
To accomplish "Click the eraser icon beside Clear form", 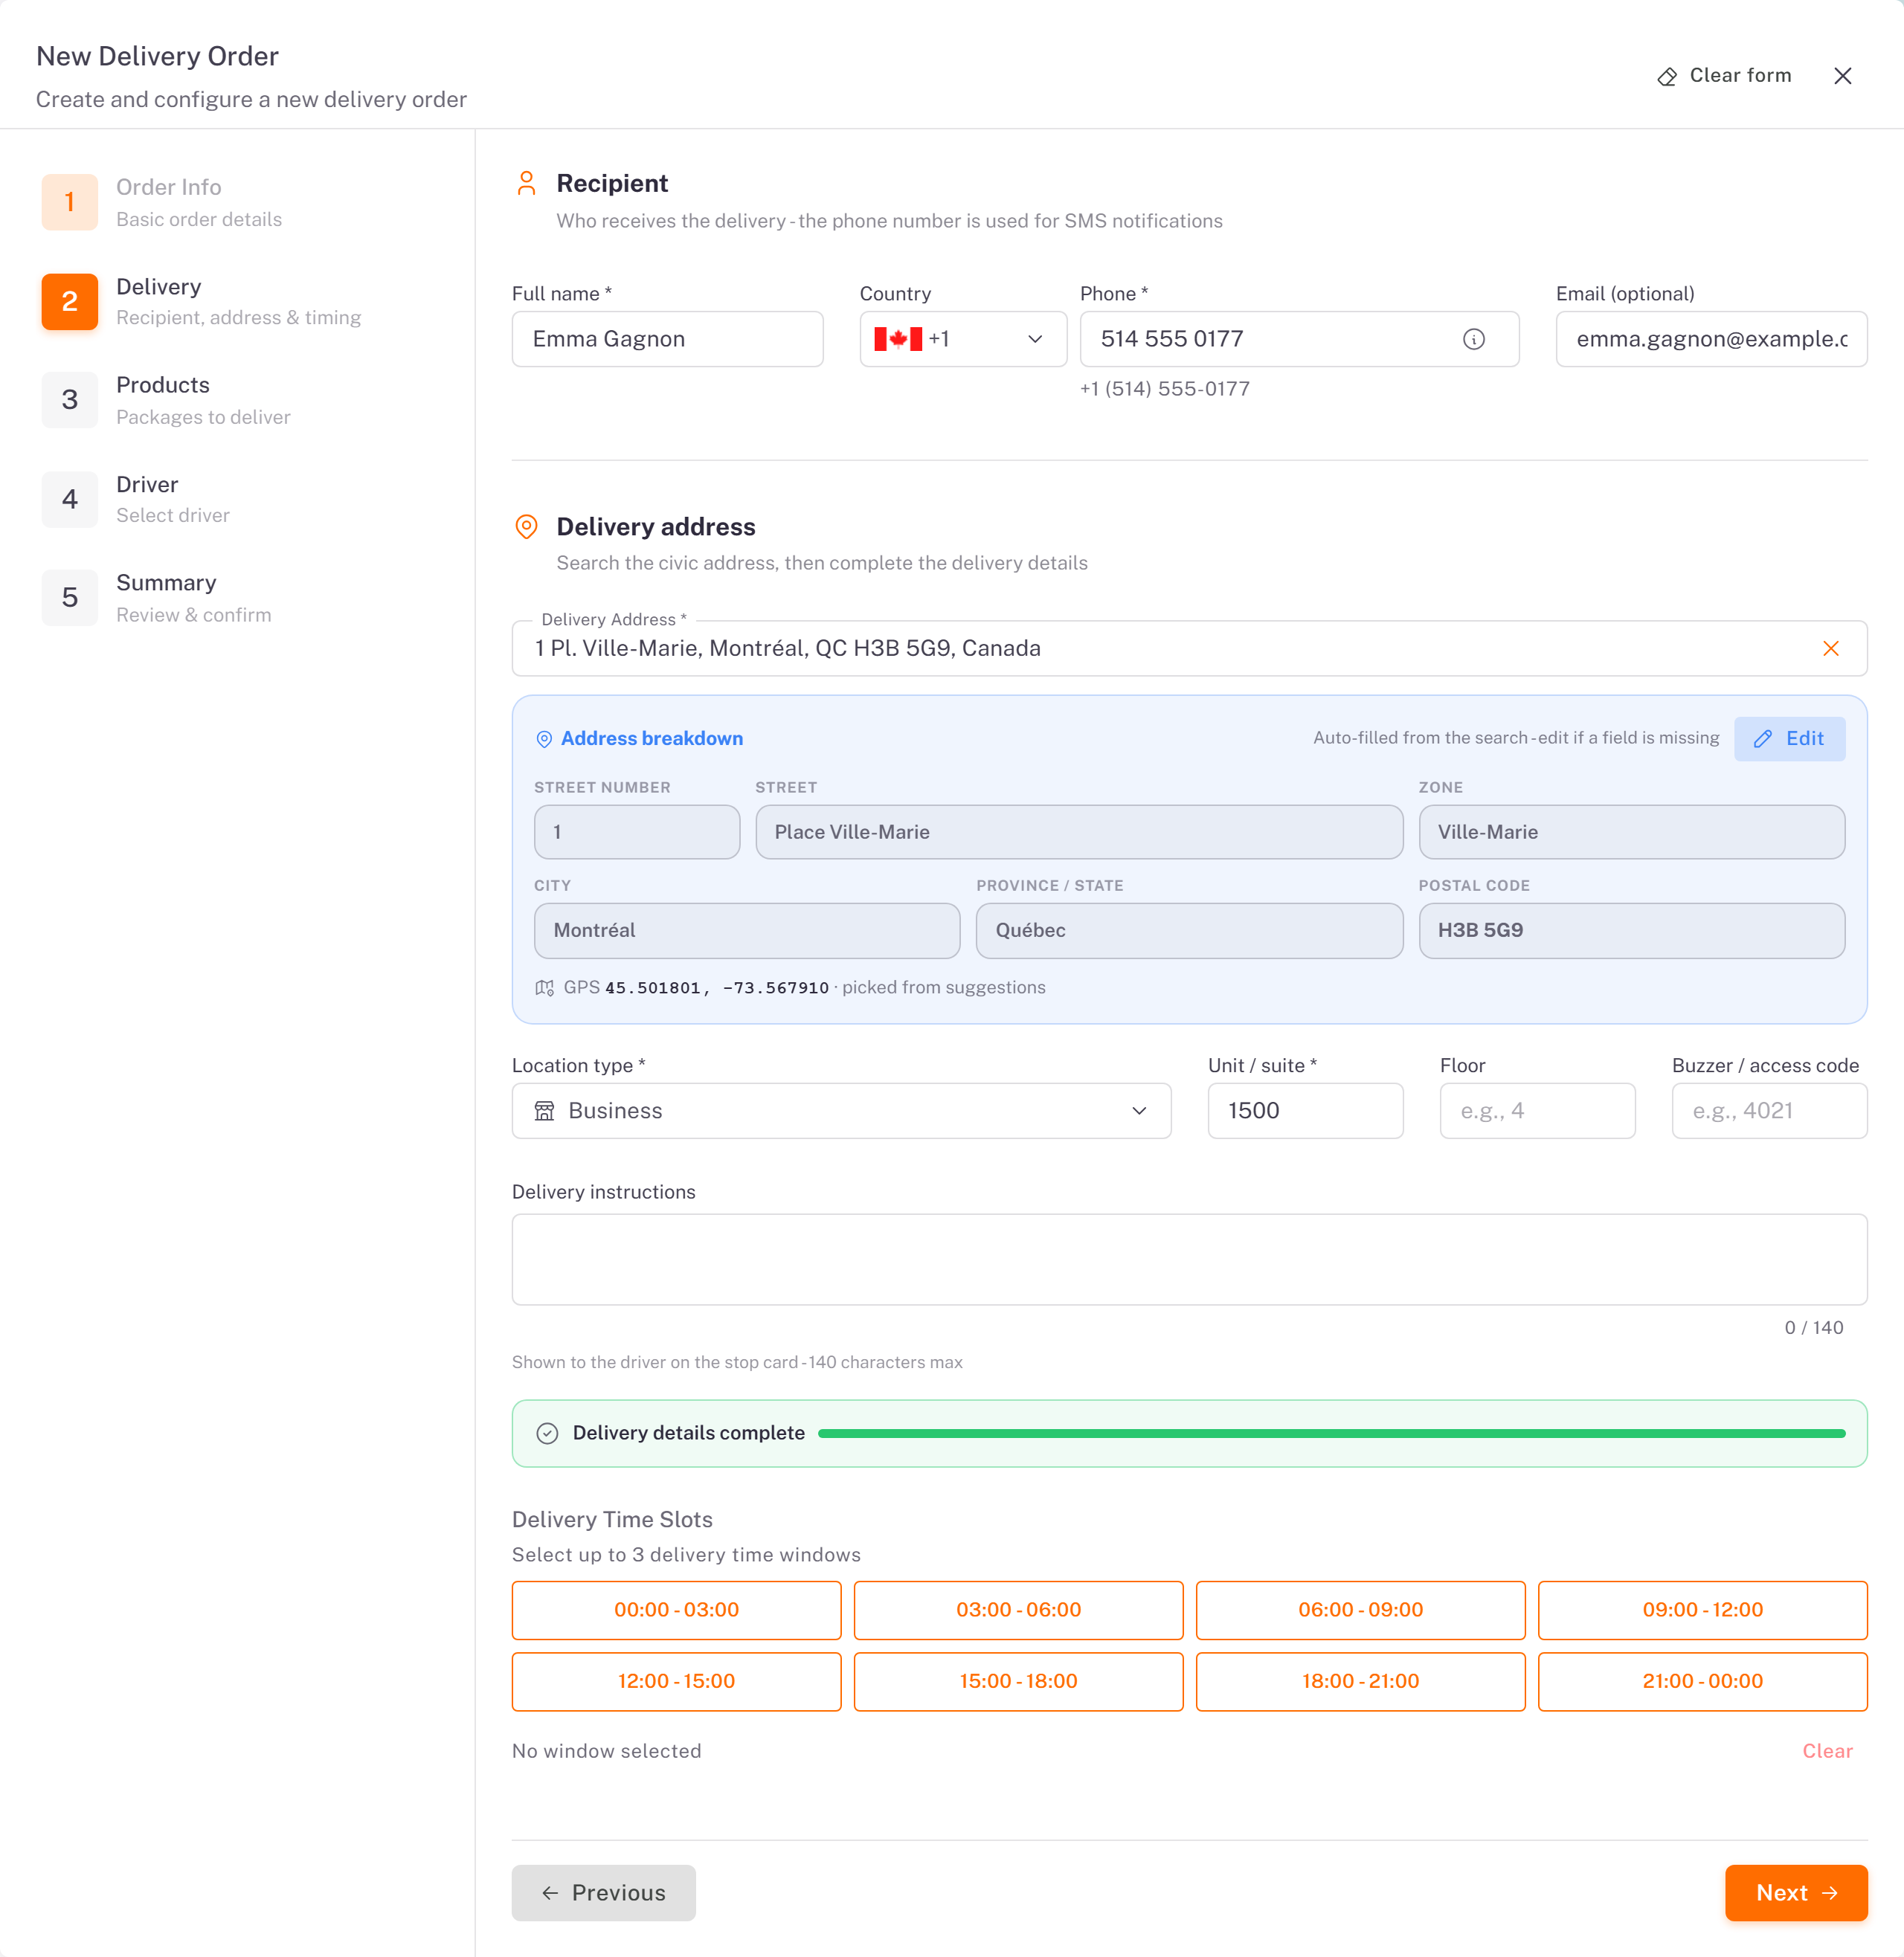I will [1666, 77].
